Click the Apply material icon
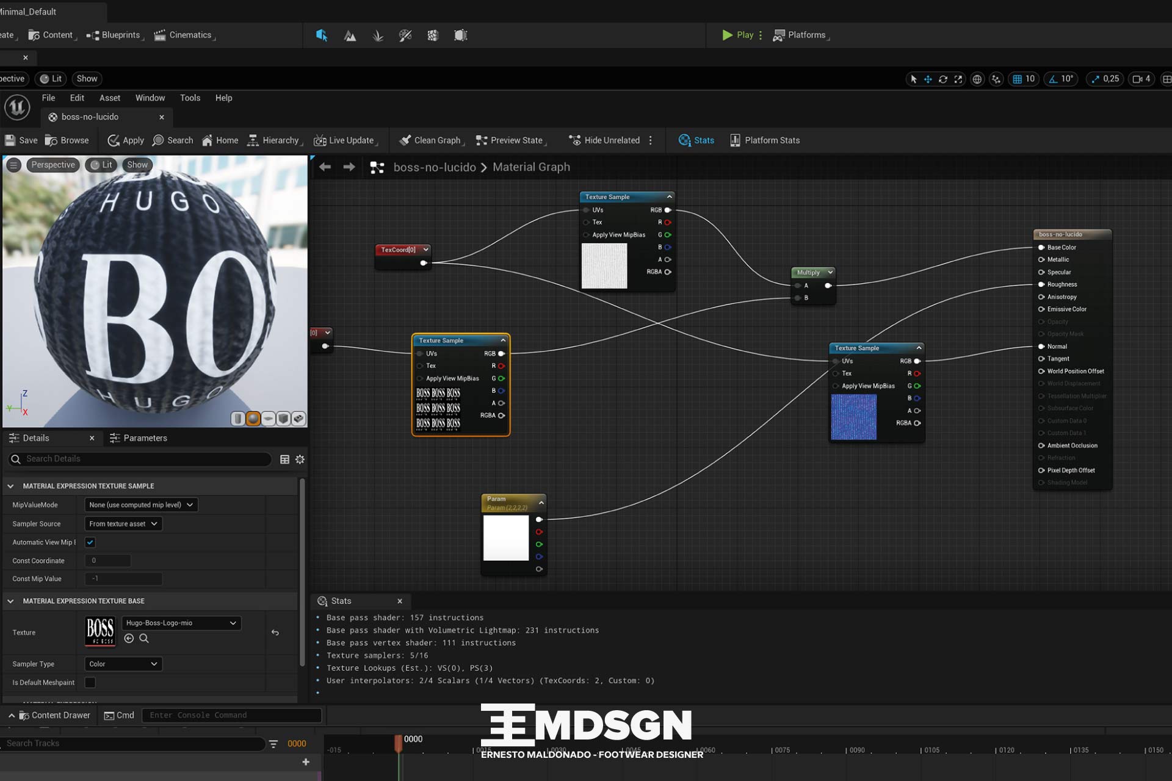Image resolution: width=1172 pixels, height=781 pixels. 114,140
